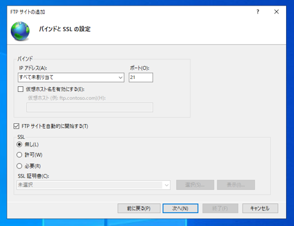Click the disabled 仮想ホスト text field
The height and width of the screenshot is (226, 294).
pyautogui.click(x=89, y=107)
